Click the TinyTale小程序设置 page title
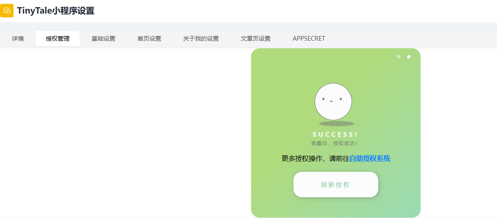The width and height of the screenshot is (497, 218). 56,11
